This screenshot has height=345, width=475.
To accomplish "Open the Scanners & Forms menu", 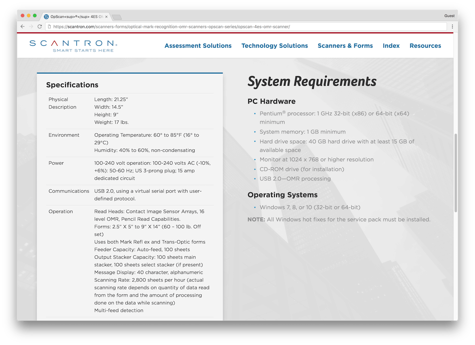I will (345, 46).
